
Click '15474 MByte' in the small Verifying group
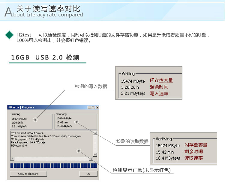[x=64, y=118]
